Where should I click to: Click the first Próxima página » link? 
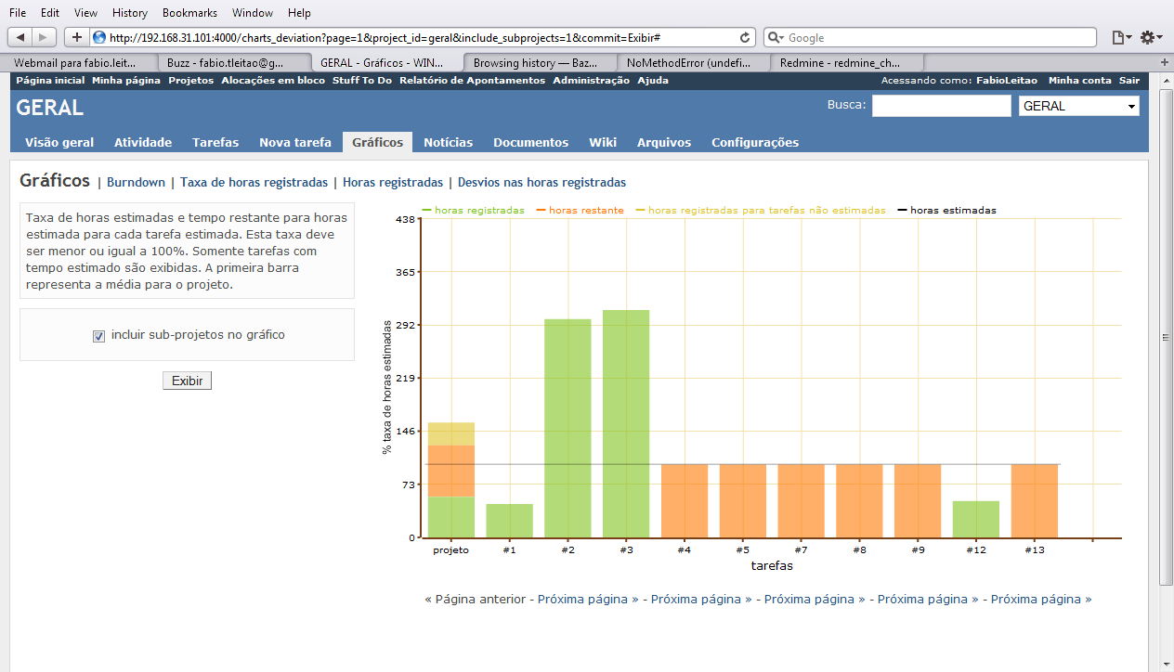(588, 600)
